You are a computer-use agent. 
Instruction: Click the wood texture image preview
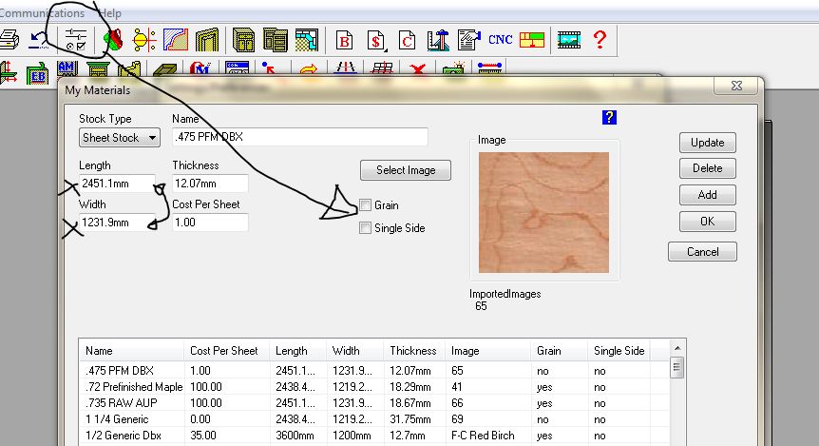(543, 214)
